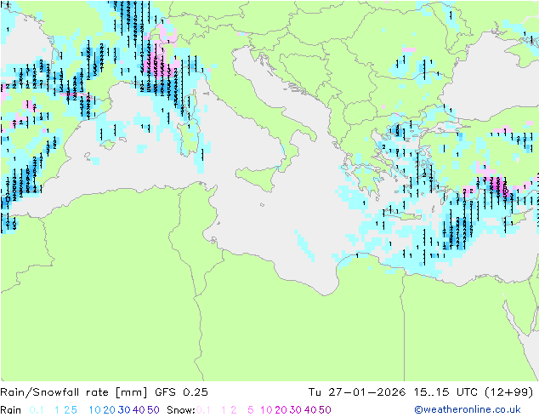The height and width of the screenshot is (417, 539).
Task: Pick the rain legend value 50
Action: click(153, 410)
